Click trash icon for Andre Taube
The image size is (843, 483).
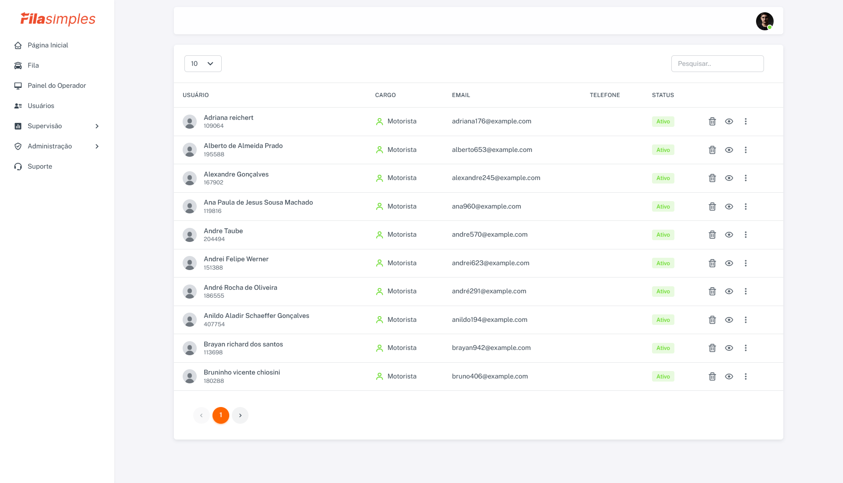(x=712, y=235)
